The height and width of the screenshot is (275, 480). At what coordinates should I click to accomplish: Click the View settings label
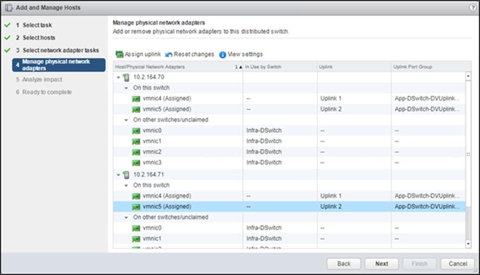coord(245,54)
